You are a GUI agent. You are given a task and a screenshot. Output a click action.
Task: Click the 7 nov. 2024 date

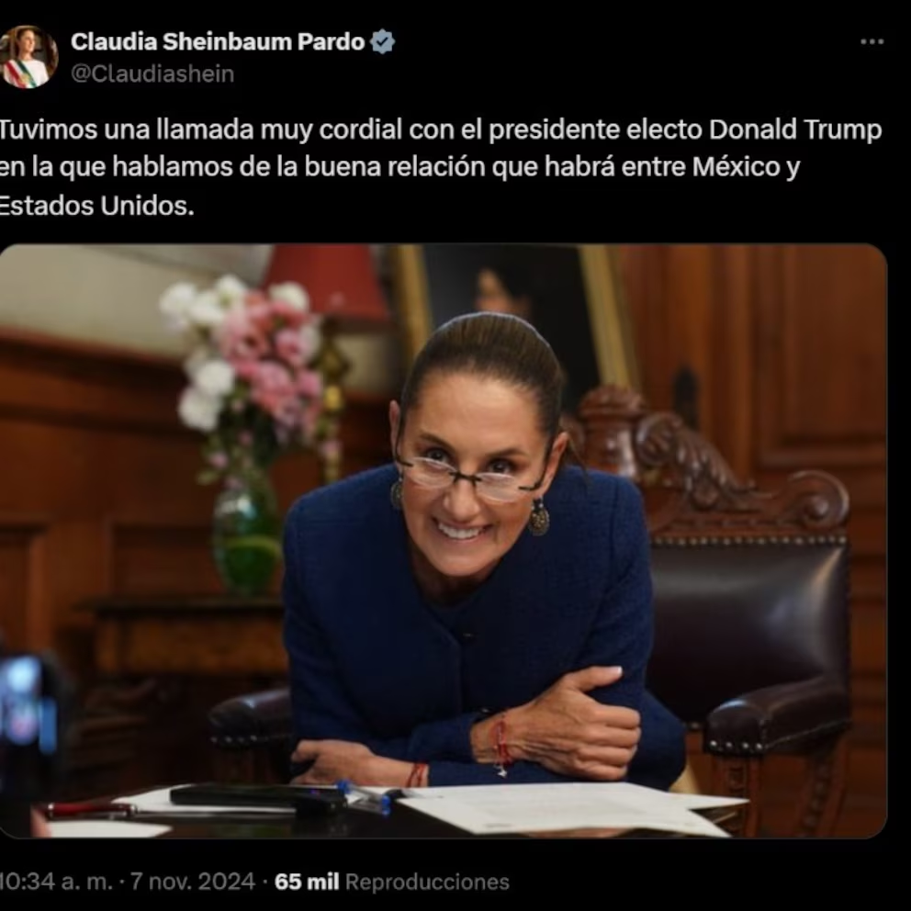point(192,882)
